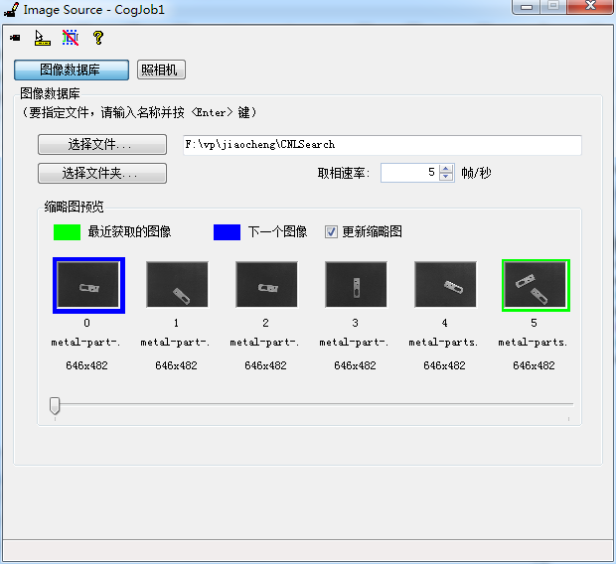Decrease the acquisition rate with down arrow
This screenshot has width=616, height=564.
446,177
